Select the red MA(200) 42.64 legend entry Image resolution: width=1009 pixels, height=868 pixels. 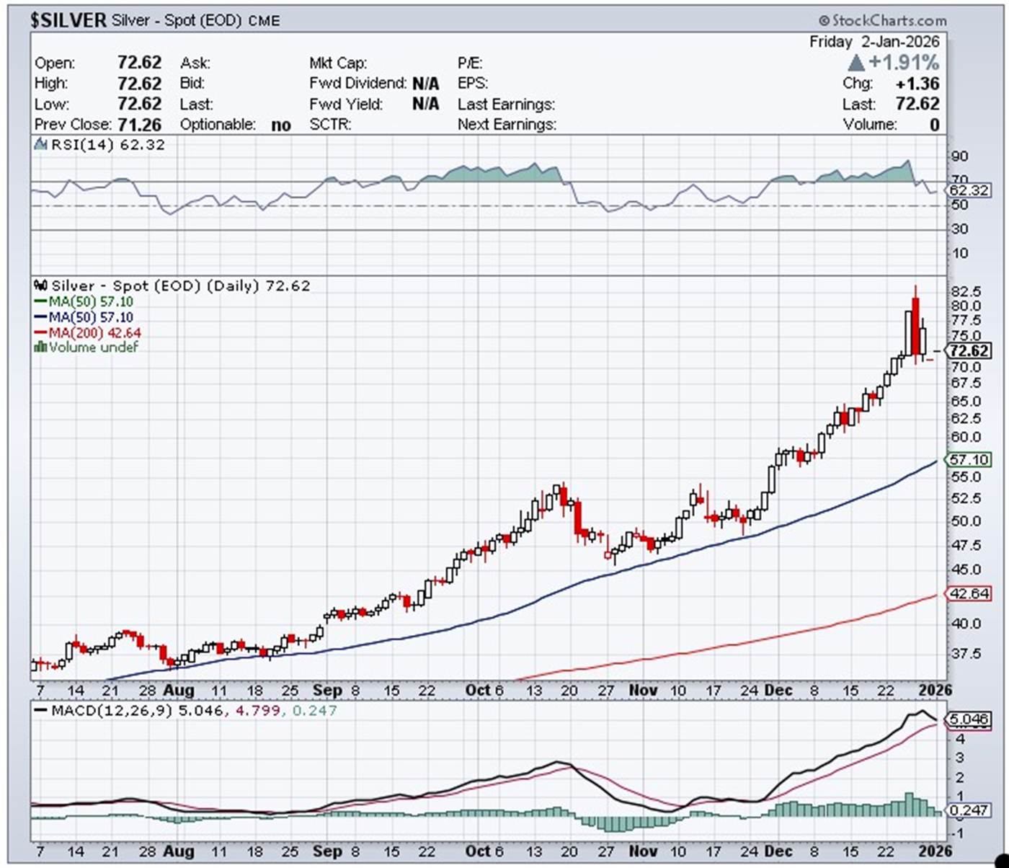point(88,333)
